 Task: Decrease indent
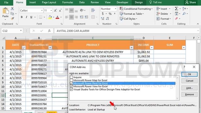(x=82, y=17)
